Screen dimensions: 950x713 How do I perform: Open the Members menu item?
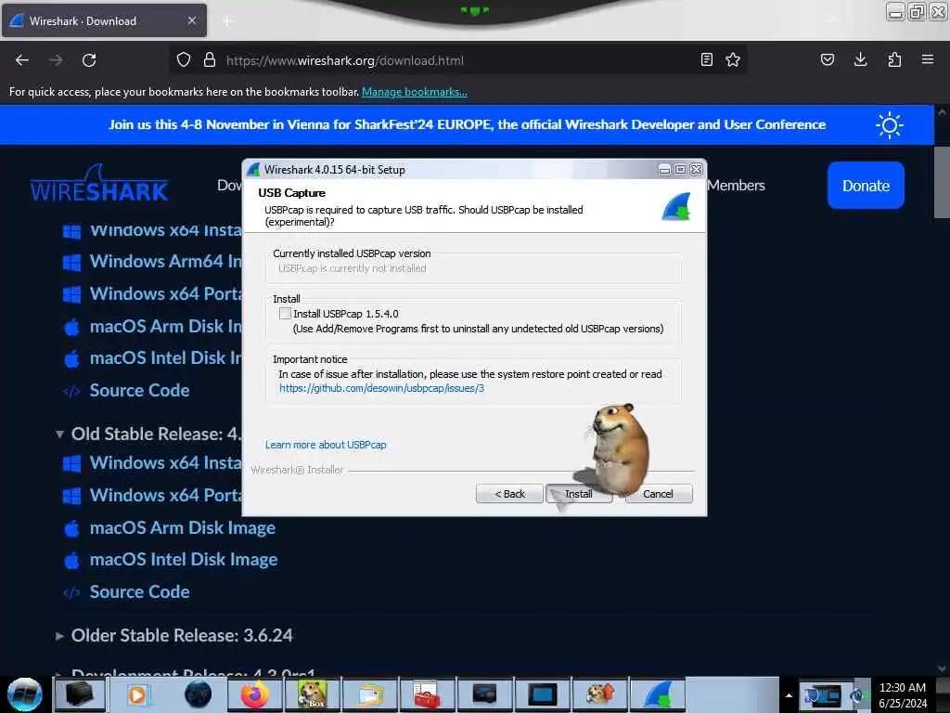click(736, 186)
